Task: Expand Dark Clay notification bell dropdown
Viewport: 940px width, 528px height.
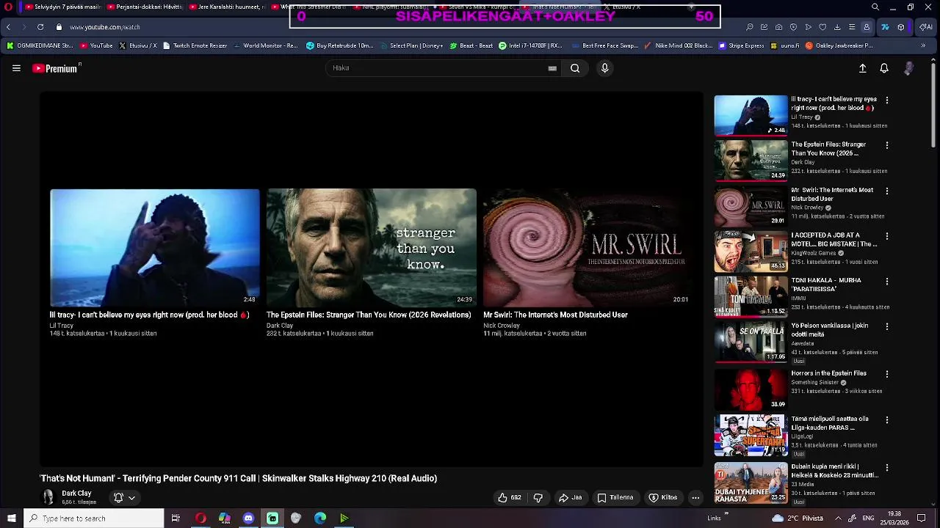Action: [x=125, y=497]
